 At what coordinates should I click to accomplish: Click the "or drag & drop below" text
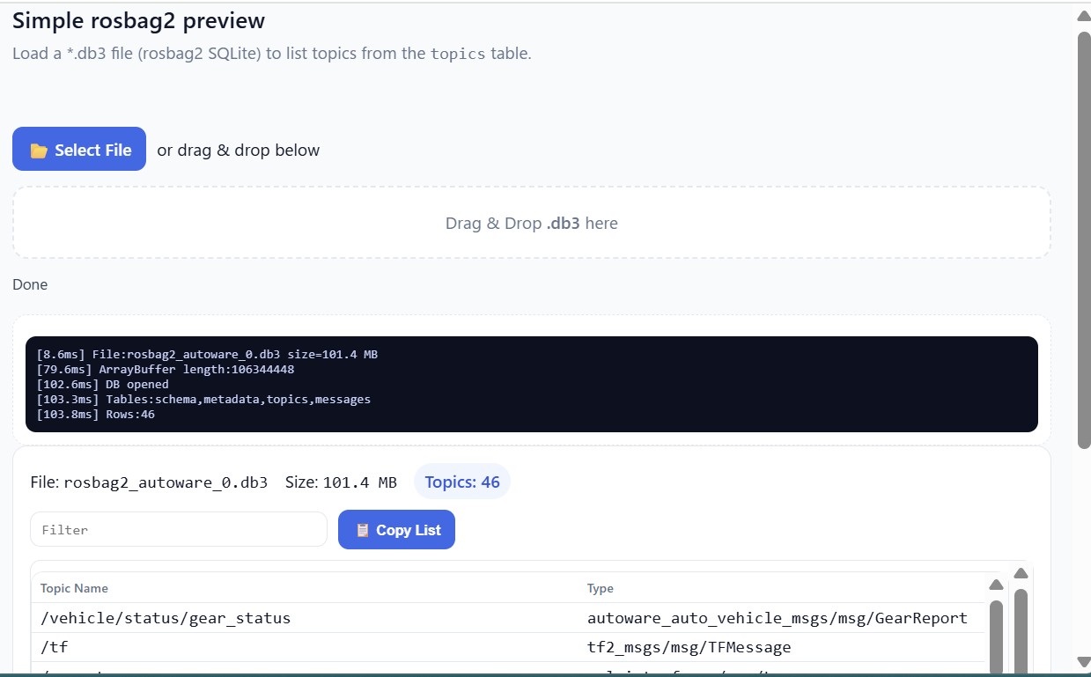[x=239, y=150]
